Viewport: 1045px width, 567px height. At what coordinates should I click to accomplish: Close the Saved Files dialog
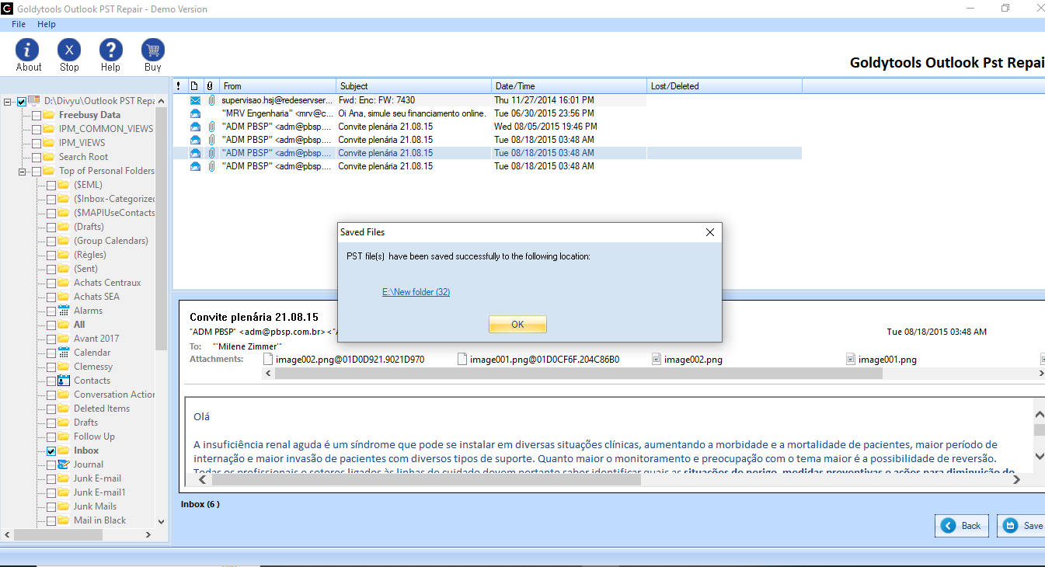(x=709, y=232)
